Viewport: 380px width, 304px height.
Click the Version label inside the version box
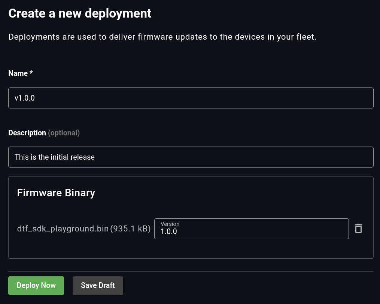point(170,224)
